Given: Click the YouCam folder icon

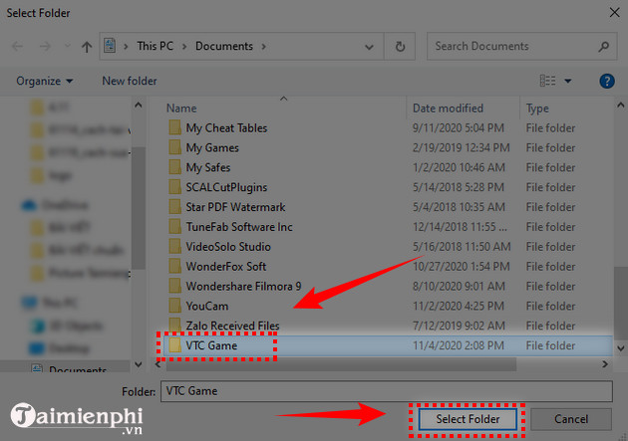Looking at the screenshot, I should (174, 306).
